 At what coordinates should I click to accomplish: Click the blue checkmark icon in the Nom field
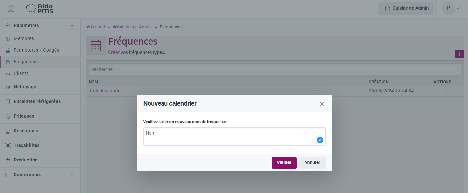pyautogui.click(x=320, y=140)
